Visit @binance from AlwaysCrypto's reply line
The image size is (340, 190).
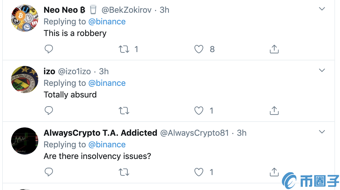pyautogui.click(x=107, y=145)
